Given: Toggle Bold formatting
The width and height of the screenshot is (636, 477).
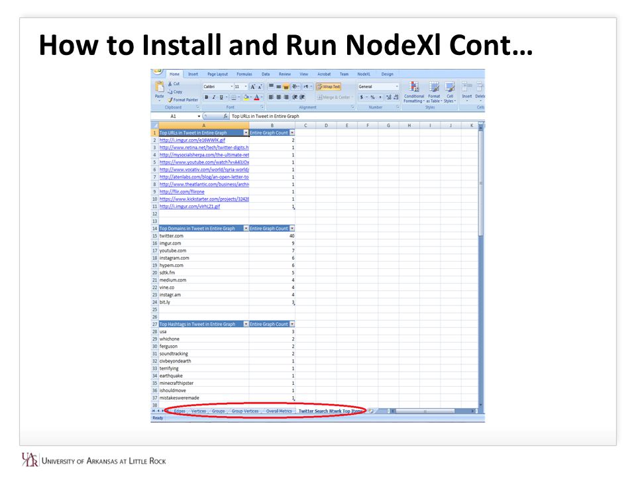Looking at the screenshot, I should pyautogui.click(x=207, y=97).
